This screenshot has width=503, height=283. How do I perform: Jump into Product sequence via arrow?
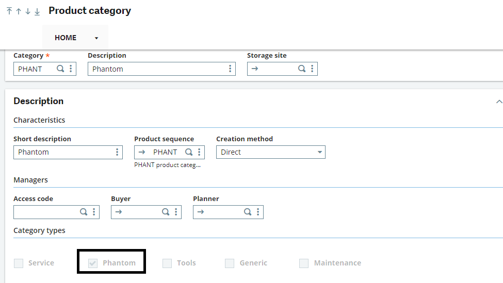142,152
